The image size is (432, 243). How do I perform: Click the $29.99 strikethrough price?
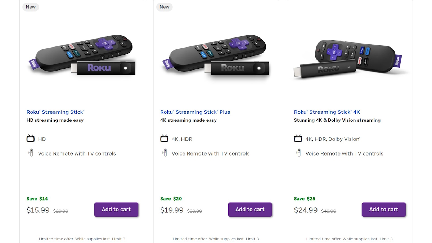click(x=60, y=211)
